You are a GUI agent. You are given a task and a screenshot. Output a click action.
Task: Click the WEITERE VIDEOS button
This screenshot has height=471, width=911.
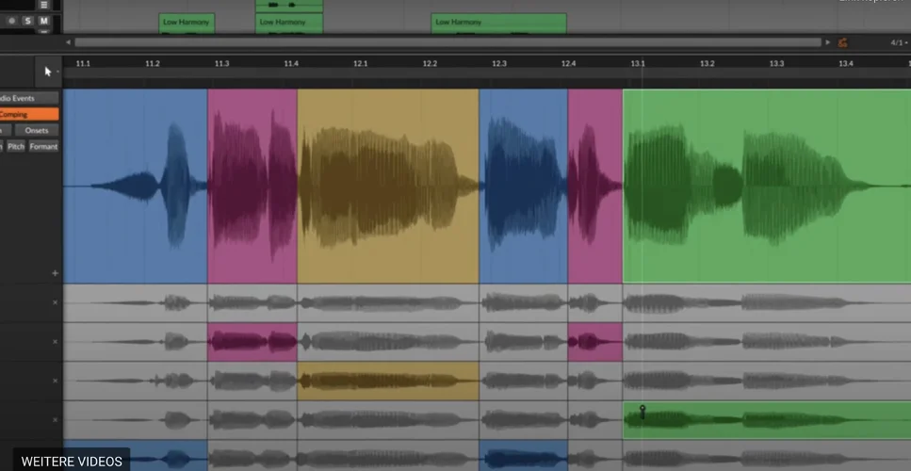click(72, 462)
